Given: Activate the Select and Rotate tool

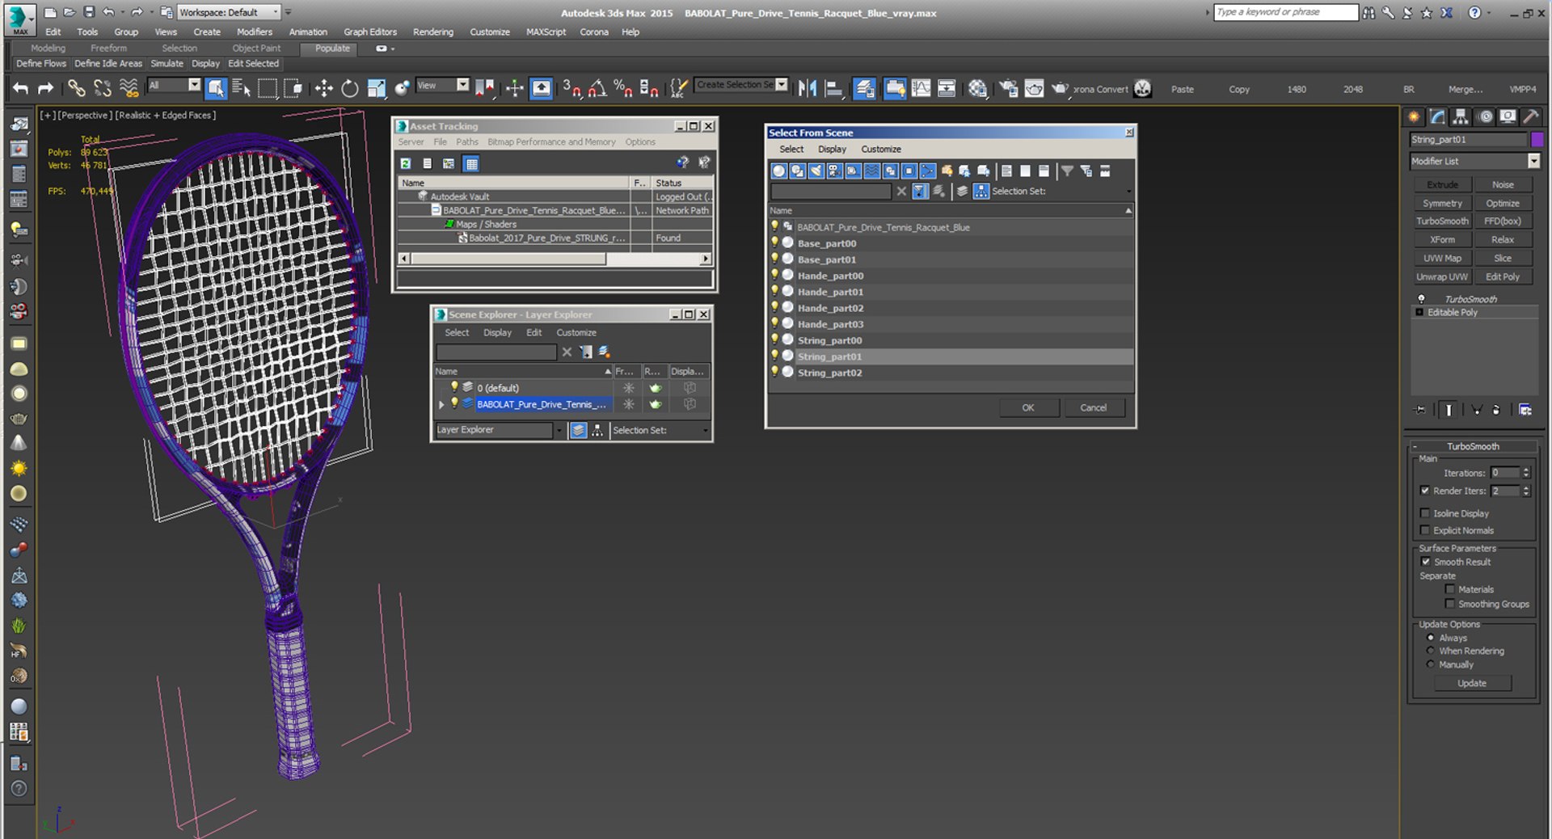Looking at the screenshot, I should 349,88.
